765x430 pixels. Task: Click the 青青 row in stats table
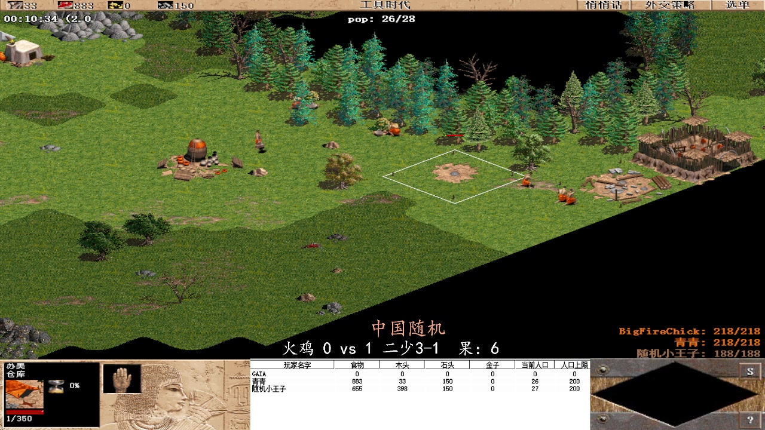tap(420, 381)
